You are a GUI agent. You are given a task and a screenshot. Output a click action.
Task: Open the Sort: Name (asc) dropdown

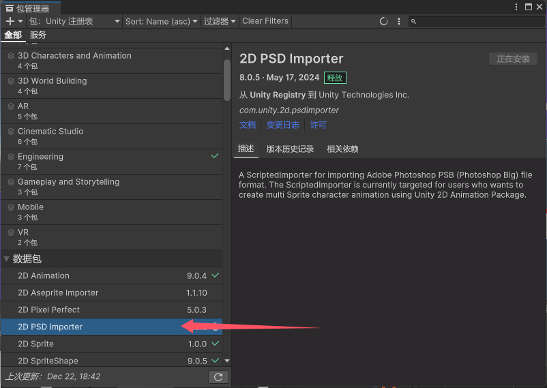pyautogui.click(x=161, y=21)
